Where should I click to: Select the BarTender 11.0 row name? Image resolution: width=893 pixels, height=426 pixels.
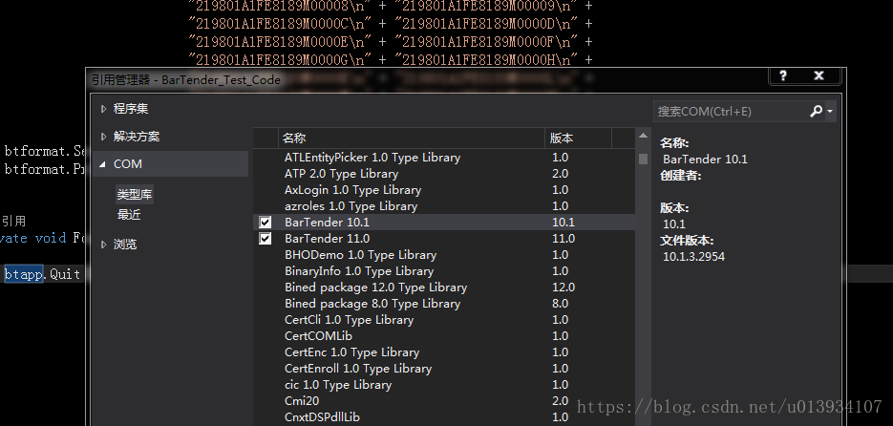327,239
